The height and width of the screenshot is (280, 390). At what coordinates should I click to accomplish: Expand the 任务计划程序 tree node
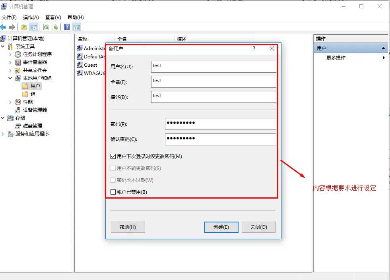pyautogui.click(x=10, y=54)
